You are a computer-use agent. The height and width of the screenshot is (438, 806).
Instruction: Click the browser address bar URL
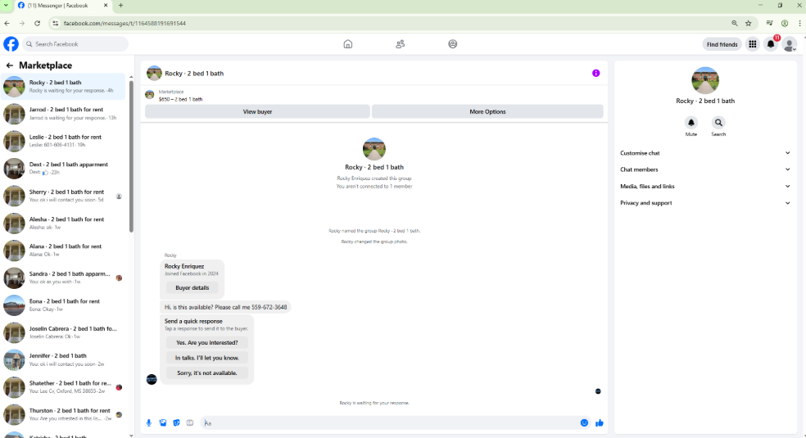pos(125,23)
